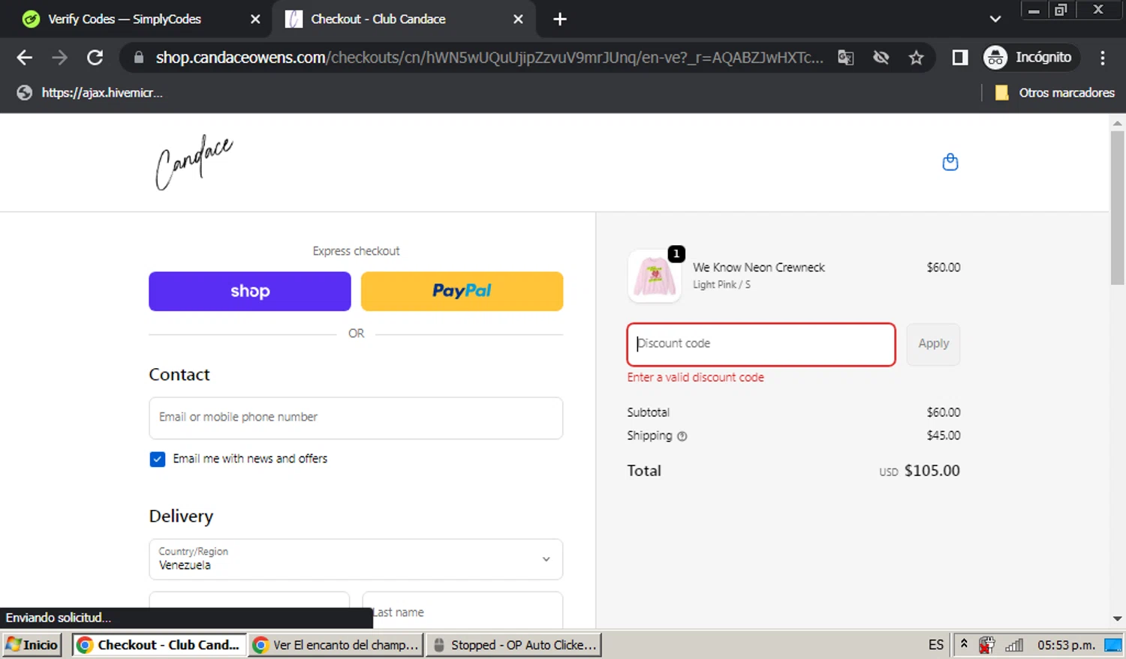Close the Checkout Club Candace tab
1126x659 pixels.
pos(518,19)
